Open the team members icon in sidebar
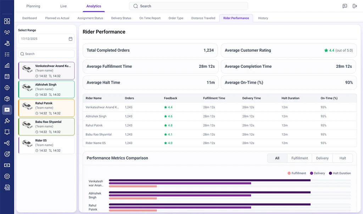 point(7,32)
